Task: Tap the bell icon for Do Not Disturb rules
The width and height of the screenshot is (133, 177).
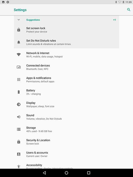Action: point(19,42)
